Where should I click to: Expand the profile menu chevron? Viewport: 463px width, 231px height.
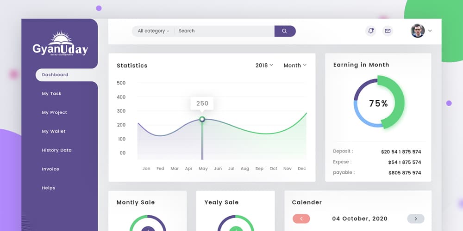coord(430,30)
